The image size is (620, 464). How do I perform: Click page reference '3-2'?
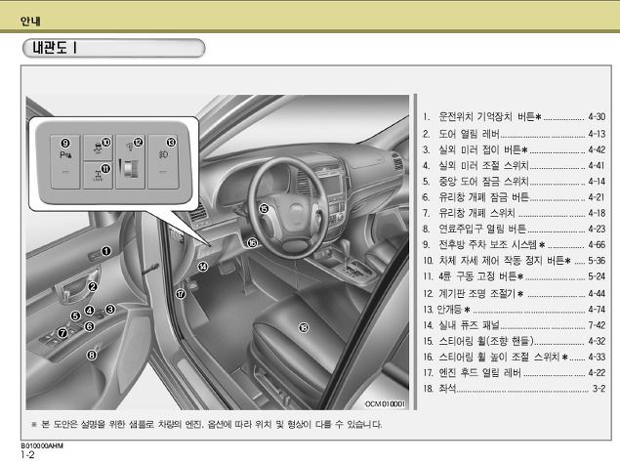click(599, 389)
